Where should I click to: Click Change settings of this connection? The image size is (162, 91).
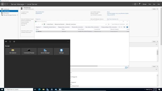tap(109, 27)
